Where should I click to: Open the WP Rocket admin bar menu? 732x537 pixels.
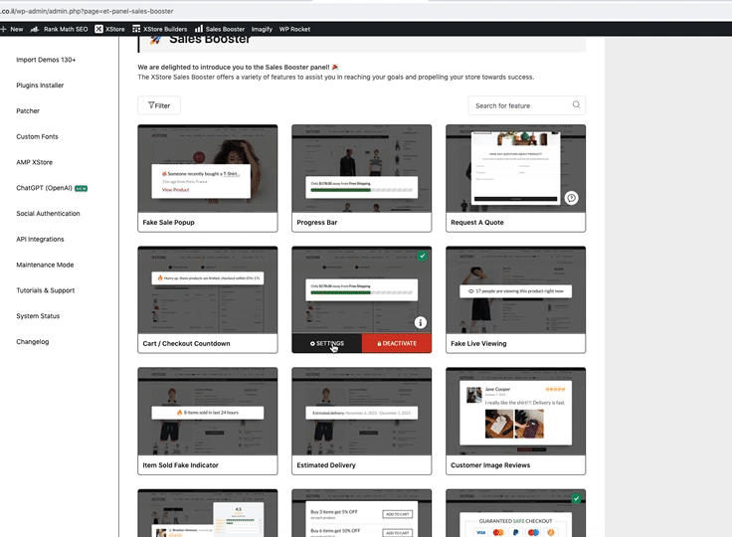294,29
